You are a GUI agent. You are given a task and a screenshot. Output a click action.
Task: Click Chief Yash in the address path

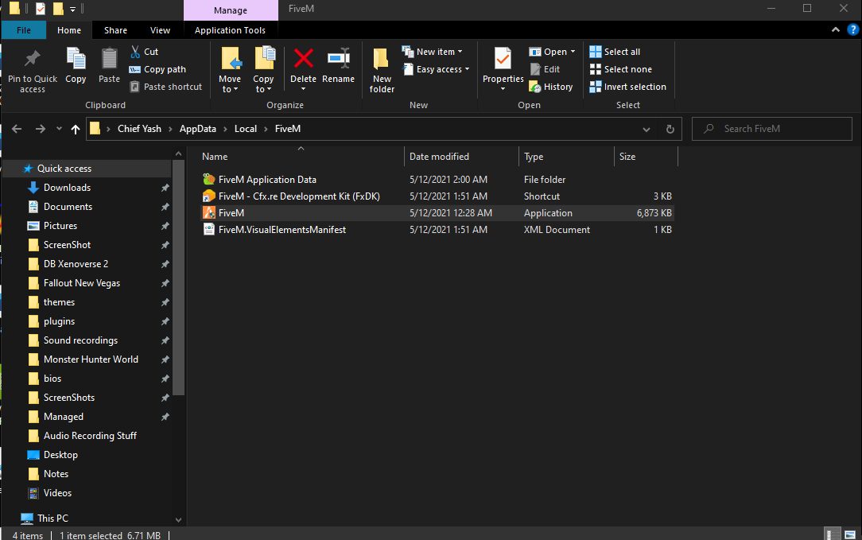(140, 129)
